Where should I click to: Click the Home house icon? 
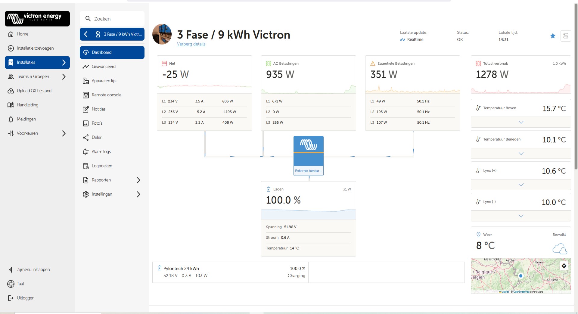11,34
